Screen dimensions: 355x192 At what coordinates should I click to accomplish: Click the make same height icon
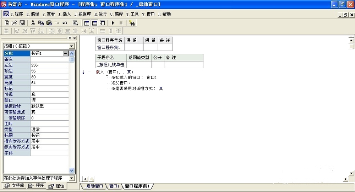110,31
